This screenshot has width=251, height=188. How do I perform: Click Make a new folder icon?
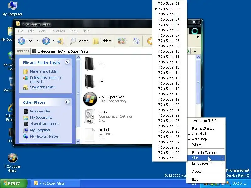[26, 71]
